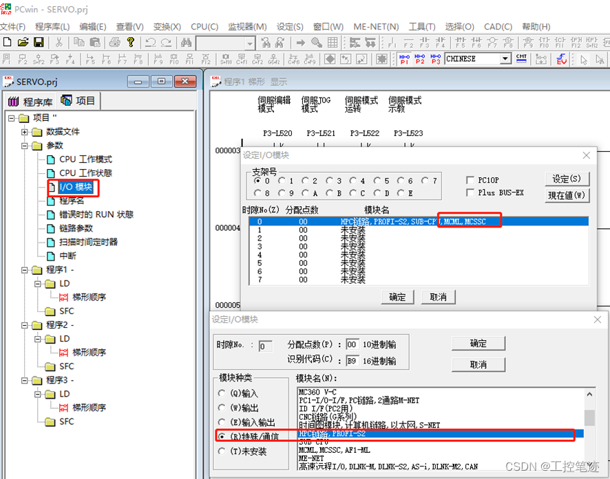This screenshot has width=610, height=479.
Task: Select the (W)输出 module type radio
Action: pyautogui.click(x=222, y=408)
